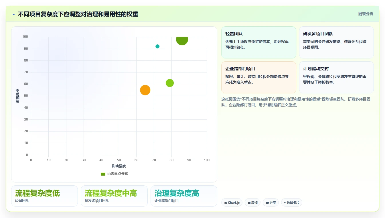Click the 数据卡片 tag chip
The height and width of the screenshot is (218, 385).
click(291, 203)
